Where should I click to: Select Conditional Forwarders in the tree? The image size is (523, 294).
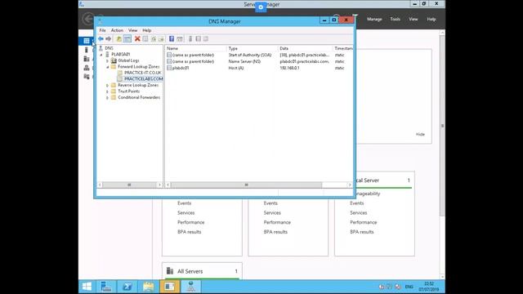(x=139, y=98)
